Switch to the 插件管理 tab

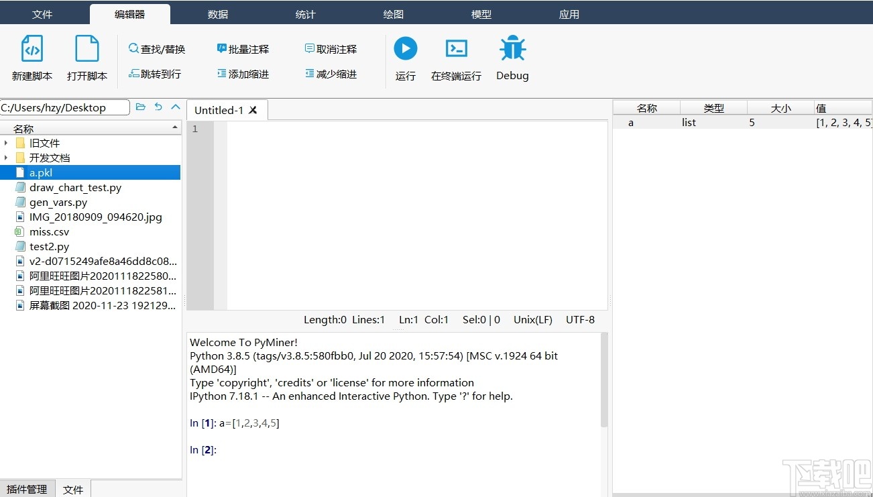(x=27, y=489)
